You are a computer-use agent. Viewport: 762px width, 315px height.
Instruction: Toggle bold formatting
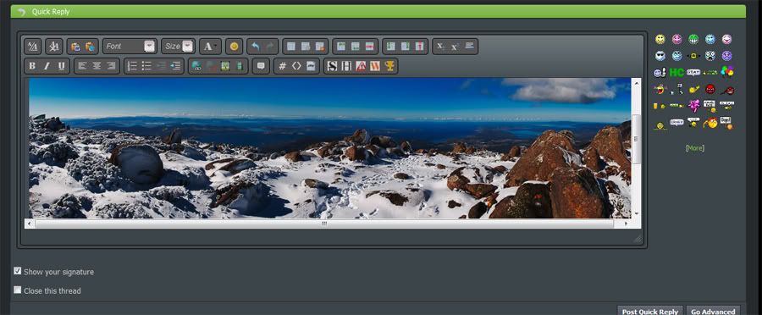coord(32,66)
